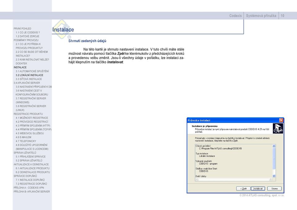Open 3.4 APLIKAČNÍ SERVER entry
Screen dimensions: 297x210
click(x=27, y=83)
